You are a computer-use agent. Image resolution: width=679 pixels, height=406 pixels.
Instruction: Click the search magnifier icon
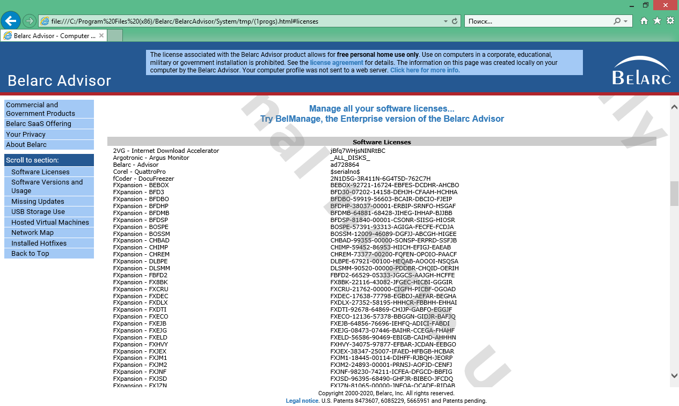click(x=617, y=21)
